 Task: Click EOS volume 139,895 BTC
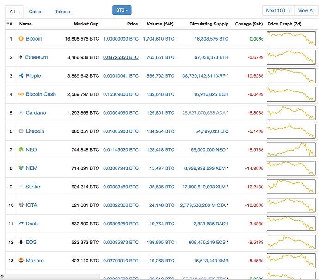160,243
